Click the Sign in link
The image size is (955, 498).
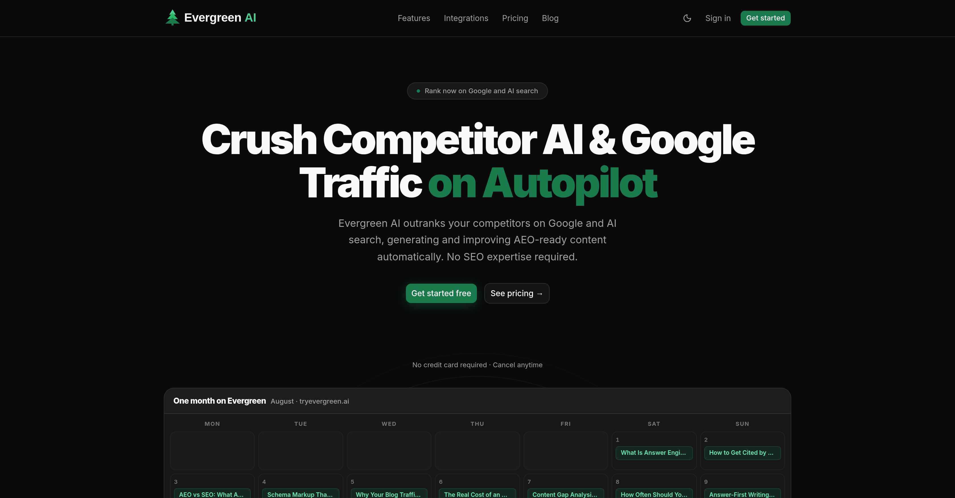click(x=718, y=18)
